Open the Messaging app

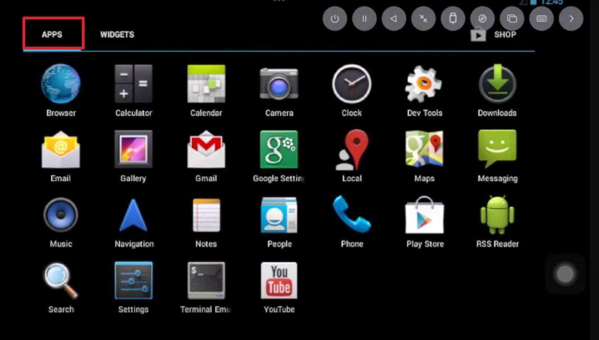tap(497, 150)
